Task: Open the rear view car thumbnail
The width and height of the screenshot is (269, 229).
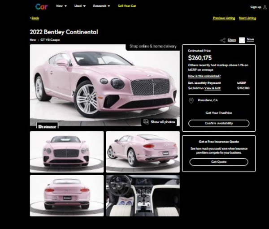Action: (66, 195)
